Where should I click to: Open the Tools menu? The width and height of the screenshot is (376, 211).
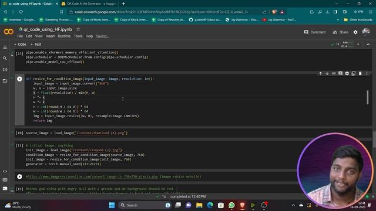78,36
